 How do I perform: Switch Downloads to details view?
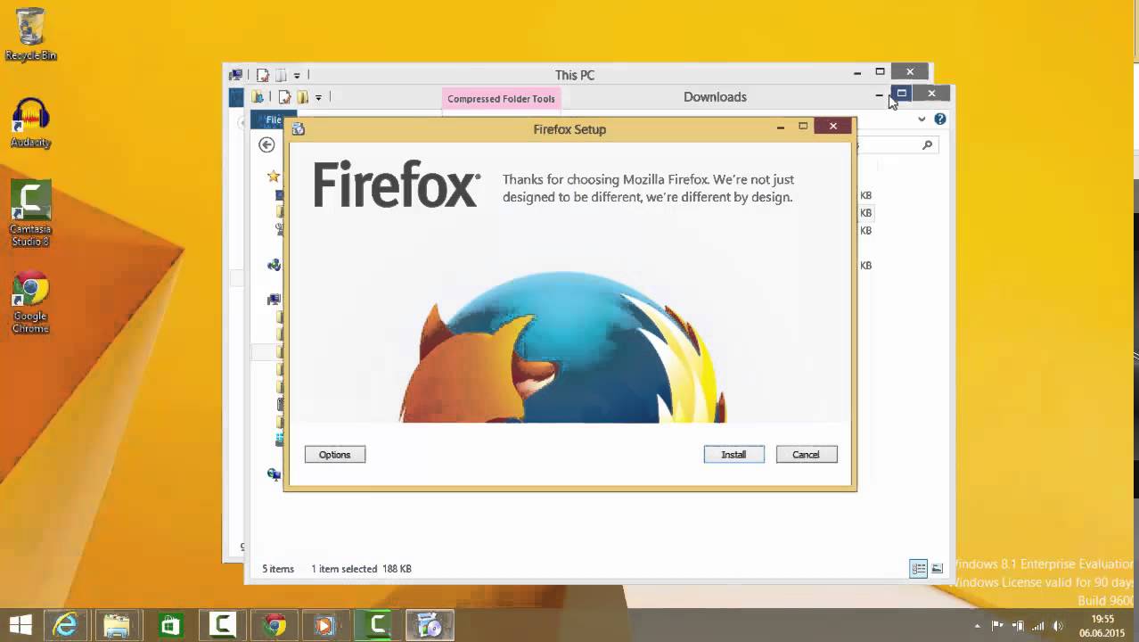(x=918, y=569)
